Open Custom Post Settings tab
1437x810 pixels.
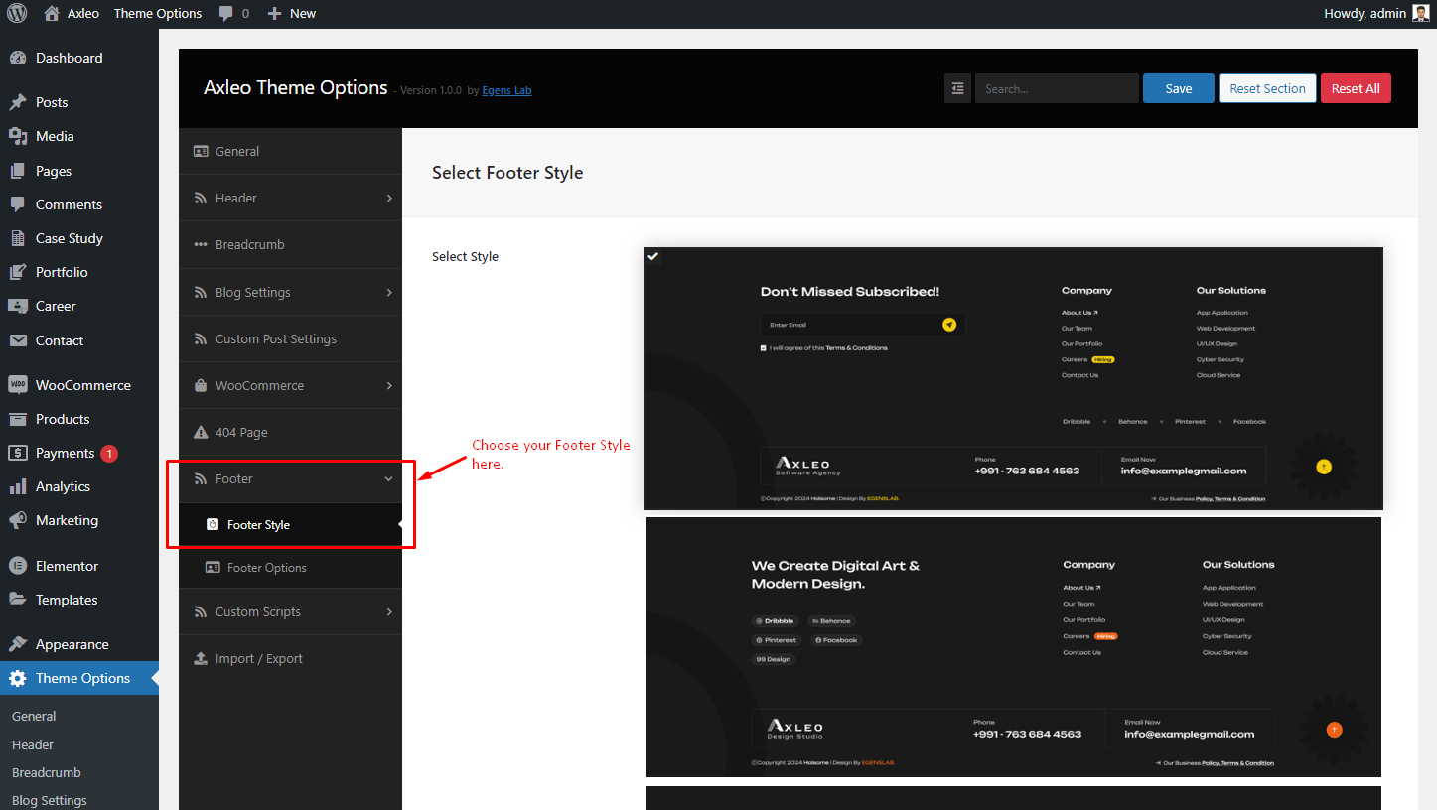pos(290,338)
